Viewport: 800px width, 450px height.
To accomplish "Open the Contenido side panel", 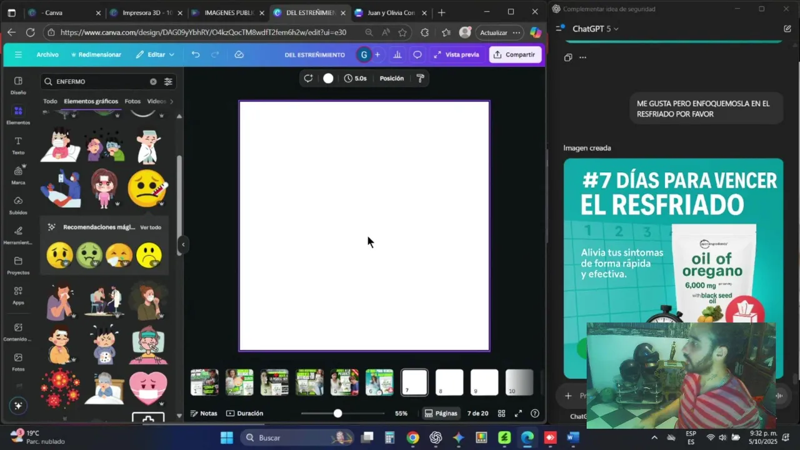I will [18, 332].
